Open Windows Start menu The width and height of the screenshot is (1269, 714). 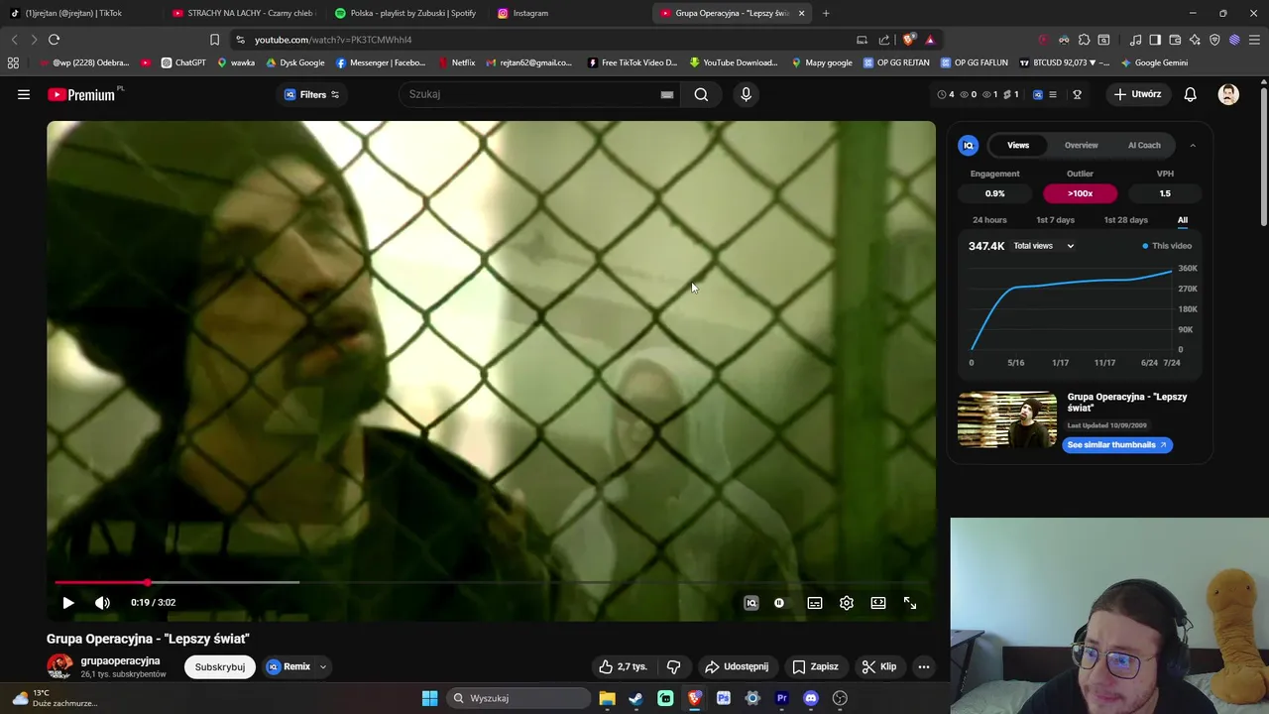point(429,698)
